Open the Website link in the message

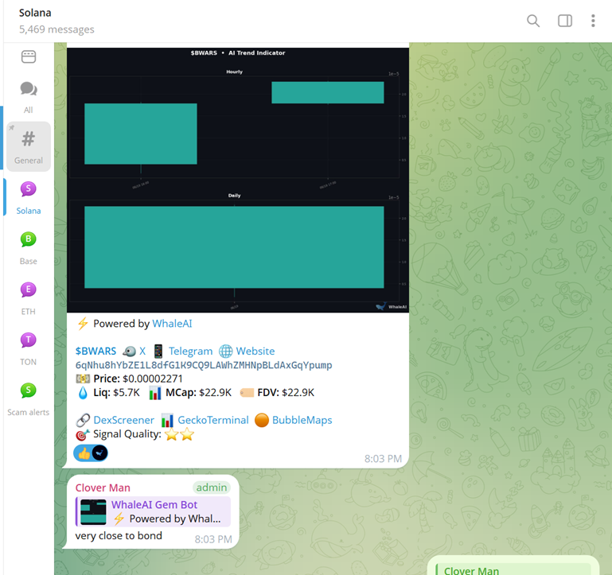click(x=255, y=351)
